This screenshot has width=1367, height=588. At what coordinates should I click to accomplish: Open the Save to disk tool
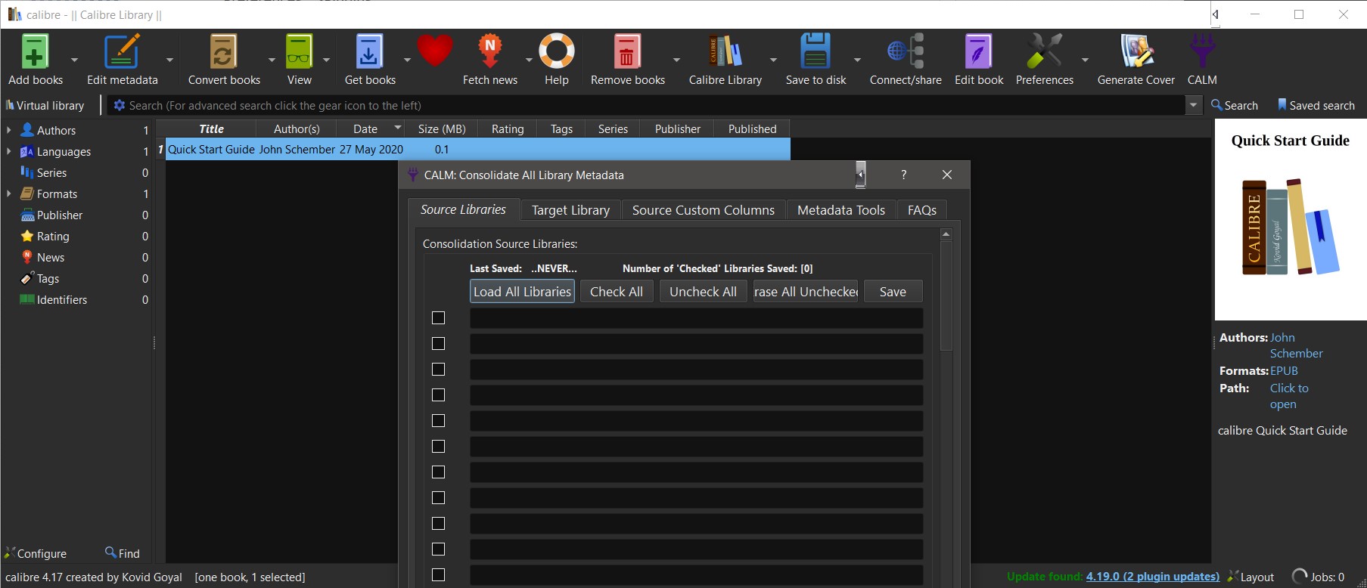tap(815, 52)
